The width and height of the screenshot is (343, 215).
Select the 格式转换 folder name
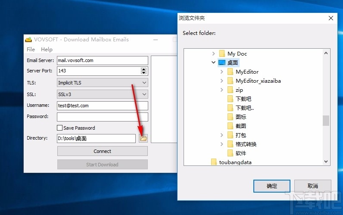click(x=246, y=144)
